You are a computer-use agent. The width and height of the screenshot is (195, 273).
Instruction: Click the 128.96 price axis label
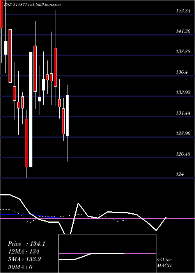pos(183,133)
